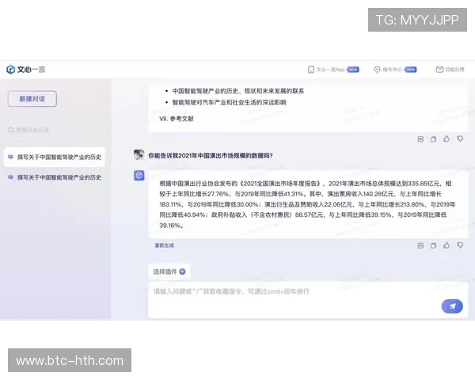The height and width of the screenshot is (380, 475).
Task: Click the chat icon of the unhighlighted conversation
Action: pyautogui.click(x=10, y=177)
